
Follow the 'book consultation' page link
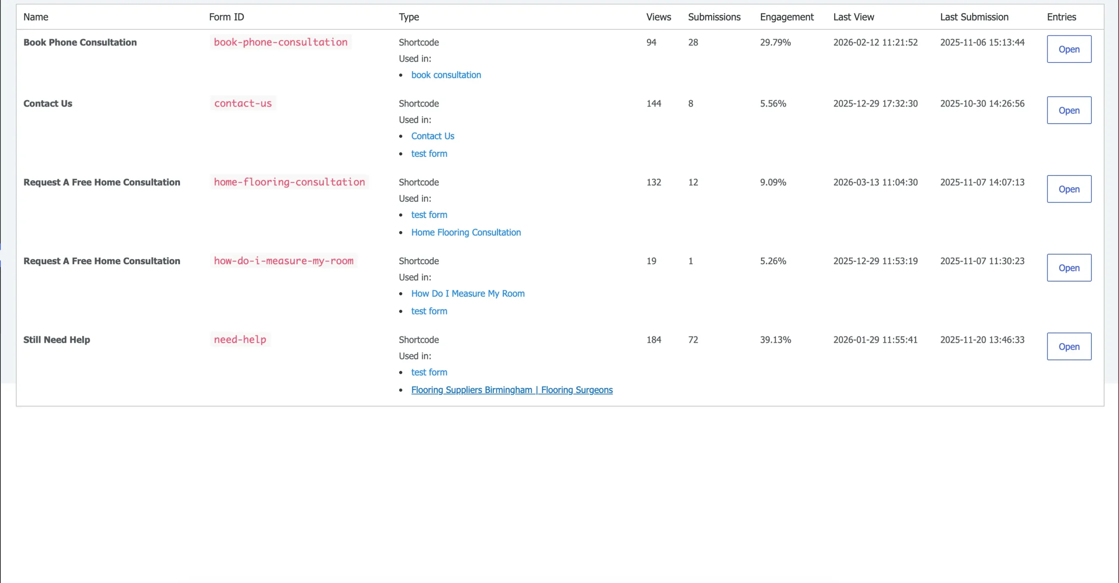tap(446, 75)
